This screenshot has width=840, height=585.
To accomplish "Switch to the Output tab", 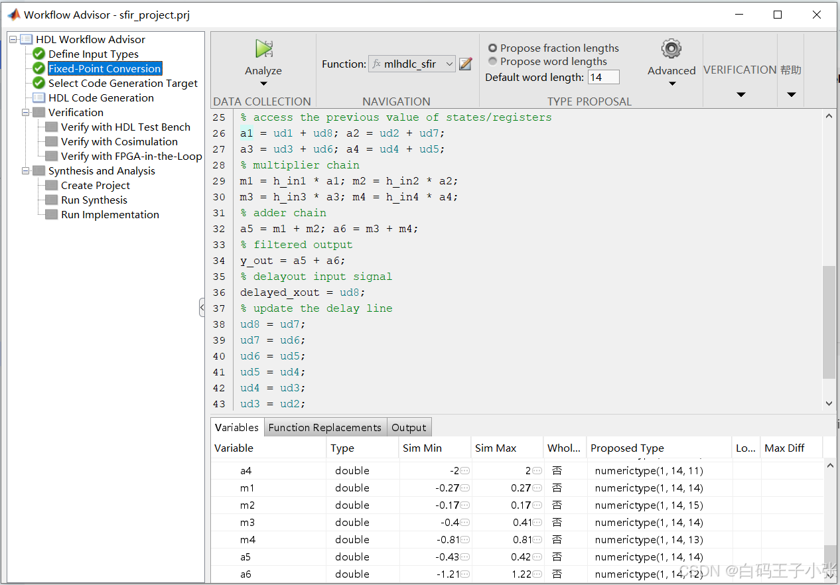I will tap(409, 427).
